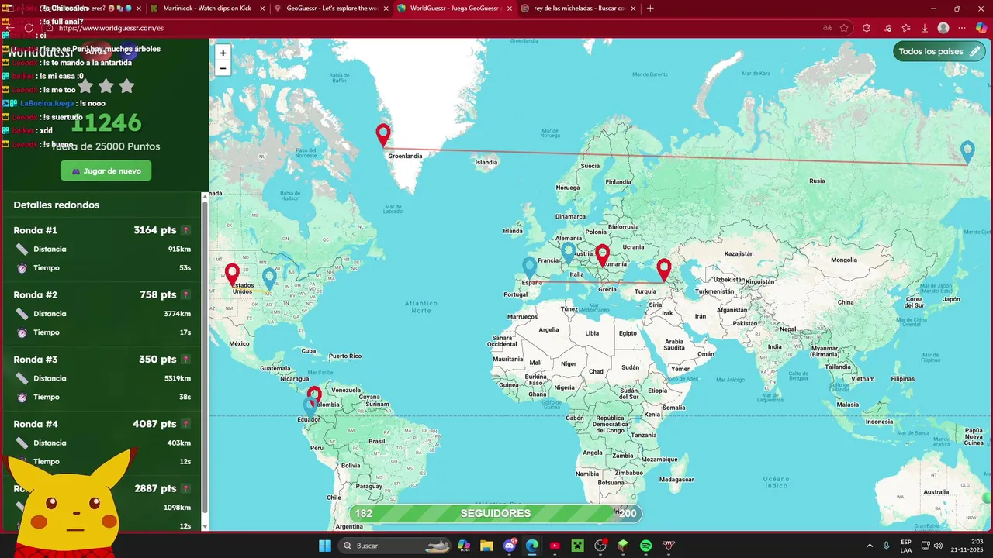
Task: Show hidden system tray icons
Action: [x=870, y=546]
